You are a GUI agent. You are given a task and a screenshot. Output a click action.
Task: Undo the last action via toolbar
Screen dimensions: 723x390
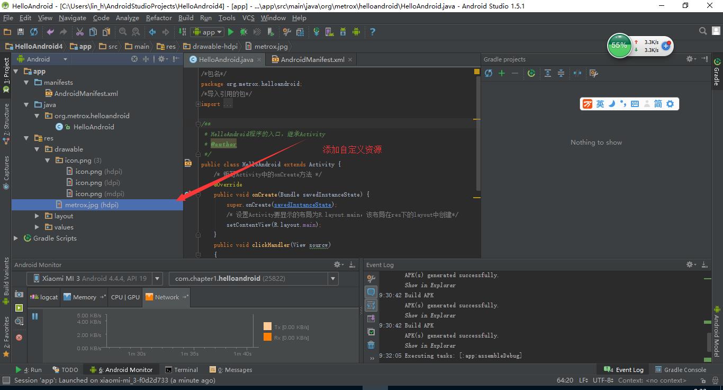(50, 32)
